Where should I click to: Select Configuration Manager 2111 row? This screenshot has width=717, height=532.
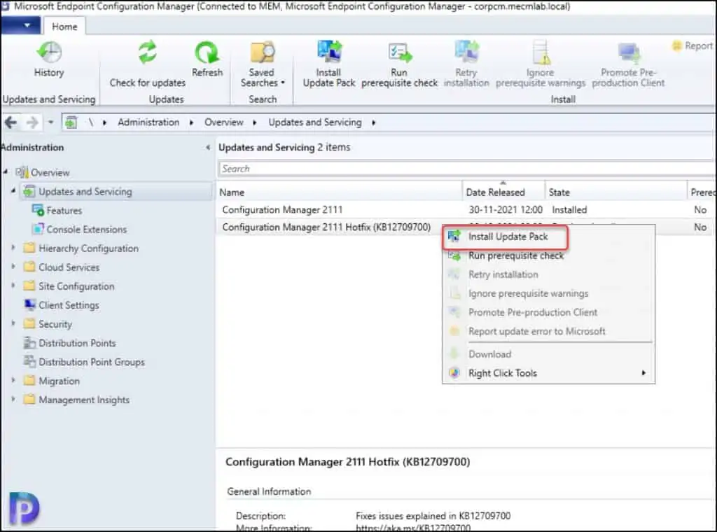click(x=466, y=210)
